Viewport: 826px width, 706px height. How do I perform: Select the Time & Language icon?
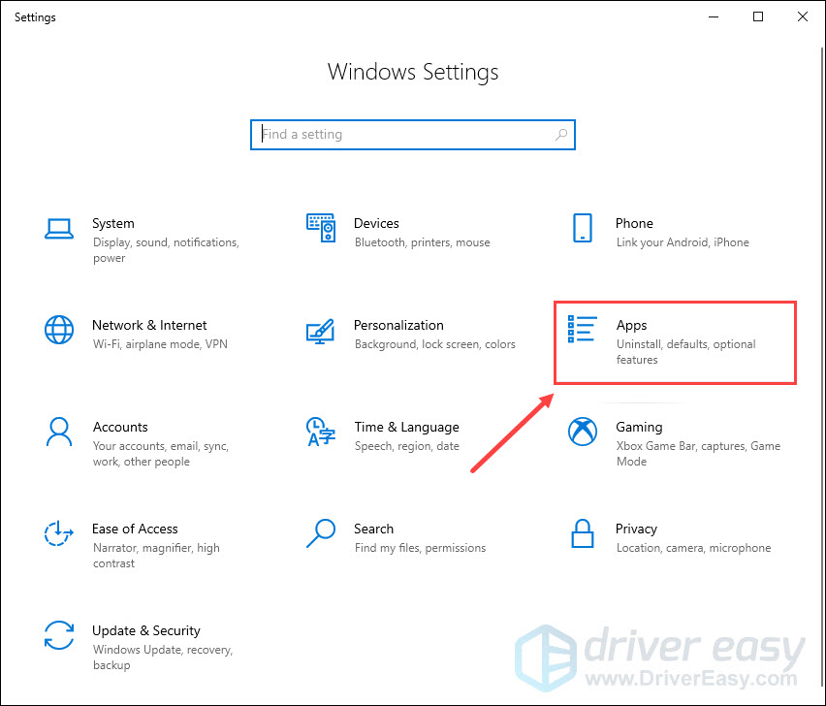click(321, 432)
